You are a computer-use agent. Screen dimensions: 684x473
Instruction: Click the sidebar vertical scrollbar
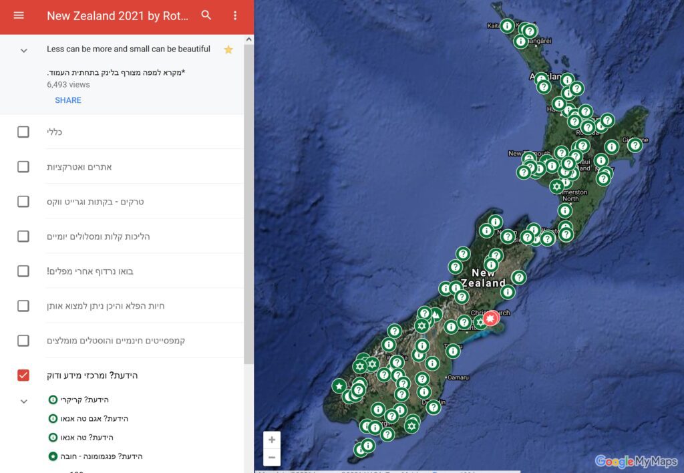click(248, 200)
